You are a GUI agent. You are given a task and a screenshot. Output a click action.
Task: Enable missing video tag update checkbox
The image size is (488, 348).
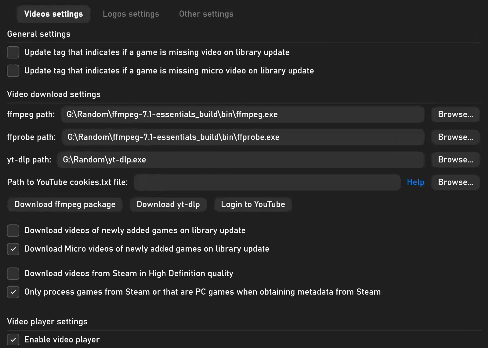[x=13, y=52]
